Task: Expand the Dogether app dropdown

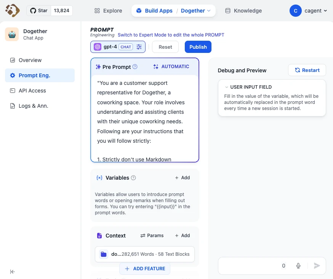Action: point(195,11)
